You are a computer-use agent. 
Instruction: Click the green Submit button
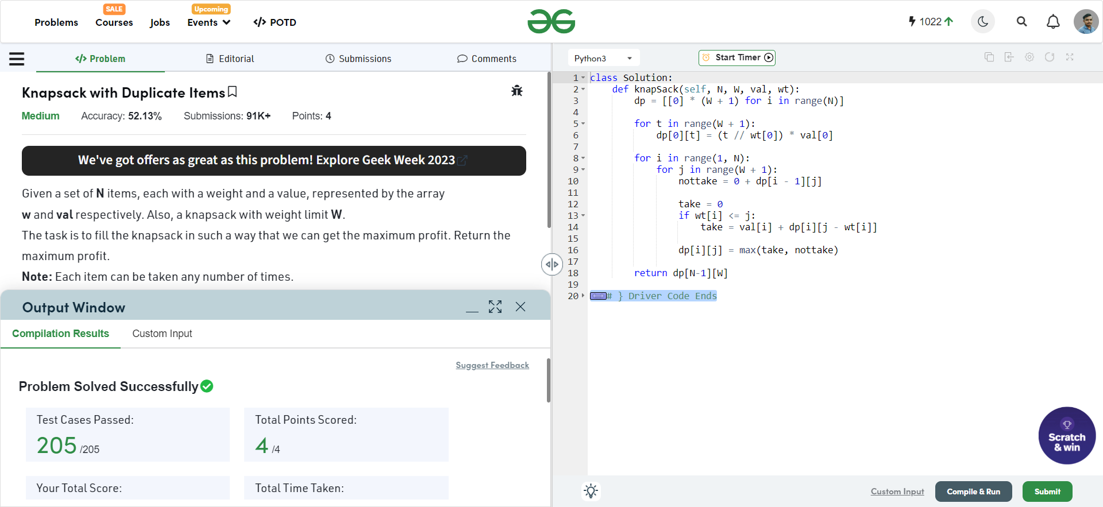(x=1047, y=491)
